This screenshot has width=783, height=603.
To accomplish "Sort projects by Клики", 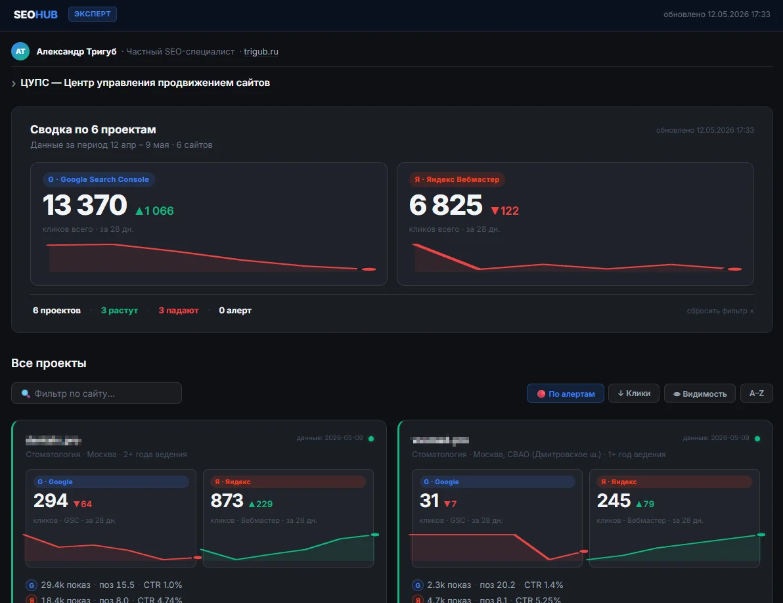I will click(634, 393).
